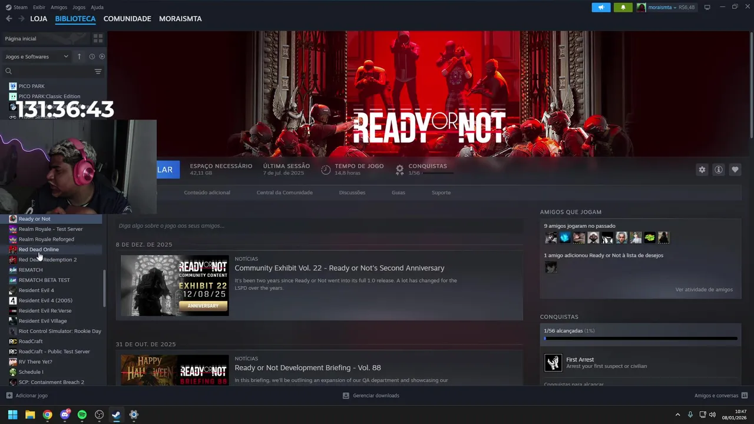Screen dimensions: 754x424
Task: Open Central da Comunidade link
Action: coord(285,193)
